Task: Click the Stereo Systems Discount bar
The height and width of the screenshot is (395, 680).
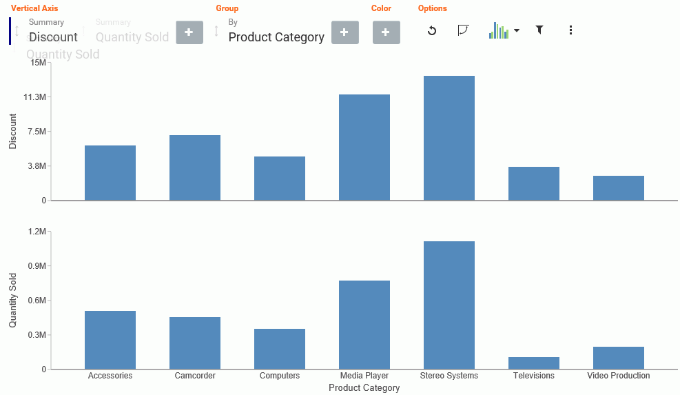Action: click(x=449, y=138)
